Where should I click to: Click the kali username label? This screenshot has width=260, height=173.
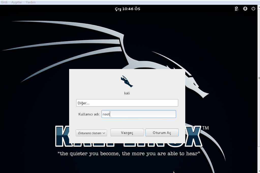[127, 93]
